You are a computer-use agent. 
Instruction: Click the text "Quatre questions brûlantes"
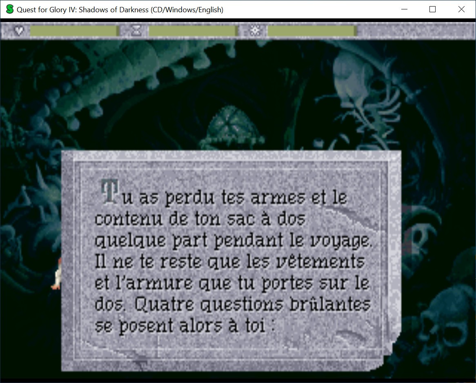[x=252, y=304]
